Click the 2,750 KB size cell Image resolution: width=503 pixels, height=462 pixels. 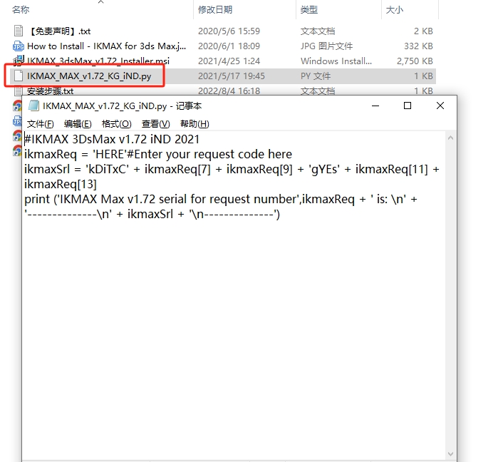(x=415, y=61)
